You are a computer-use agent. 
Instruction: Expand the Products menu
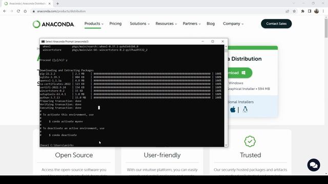94,24
